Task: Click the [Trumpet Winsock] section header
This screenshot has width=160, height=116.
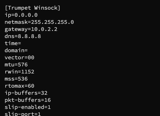Action: point(33,8)
